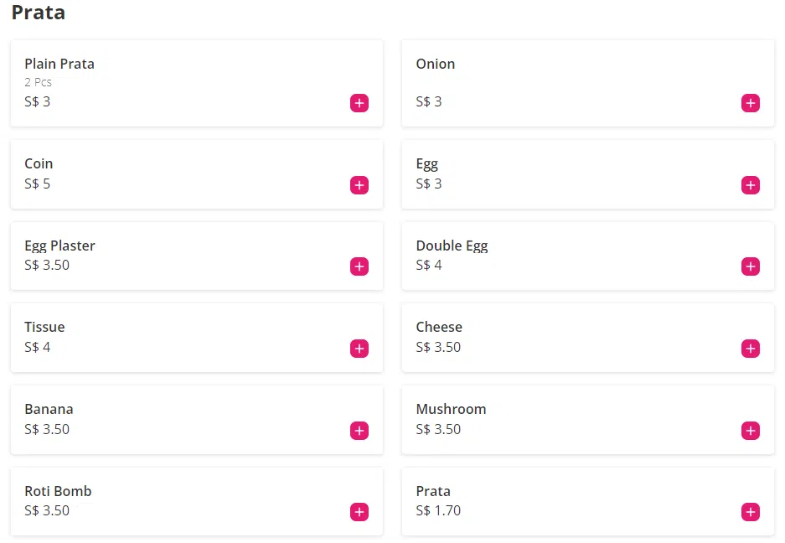Click the Roti Bomb item name
The image size is (785, 543).
click(x=58, y=491)
